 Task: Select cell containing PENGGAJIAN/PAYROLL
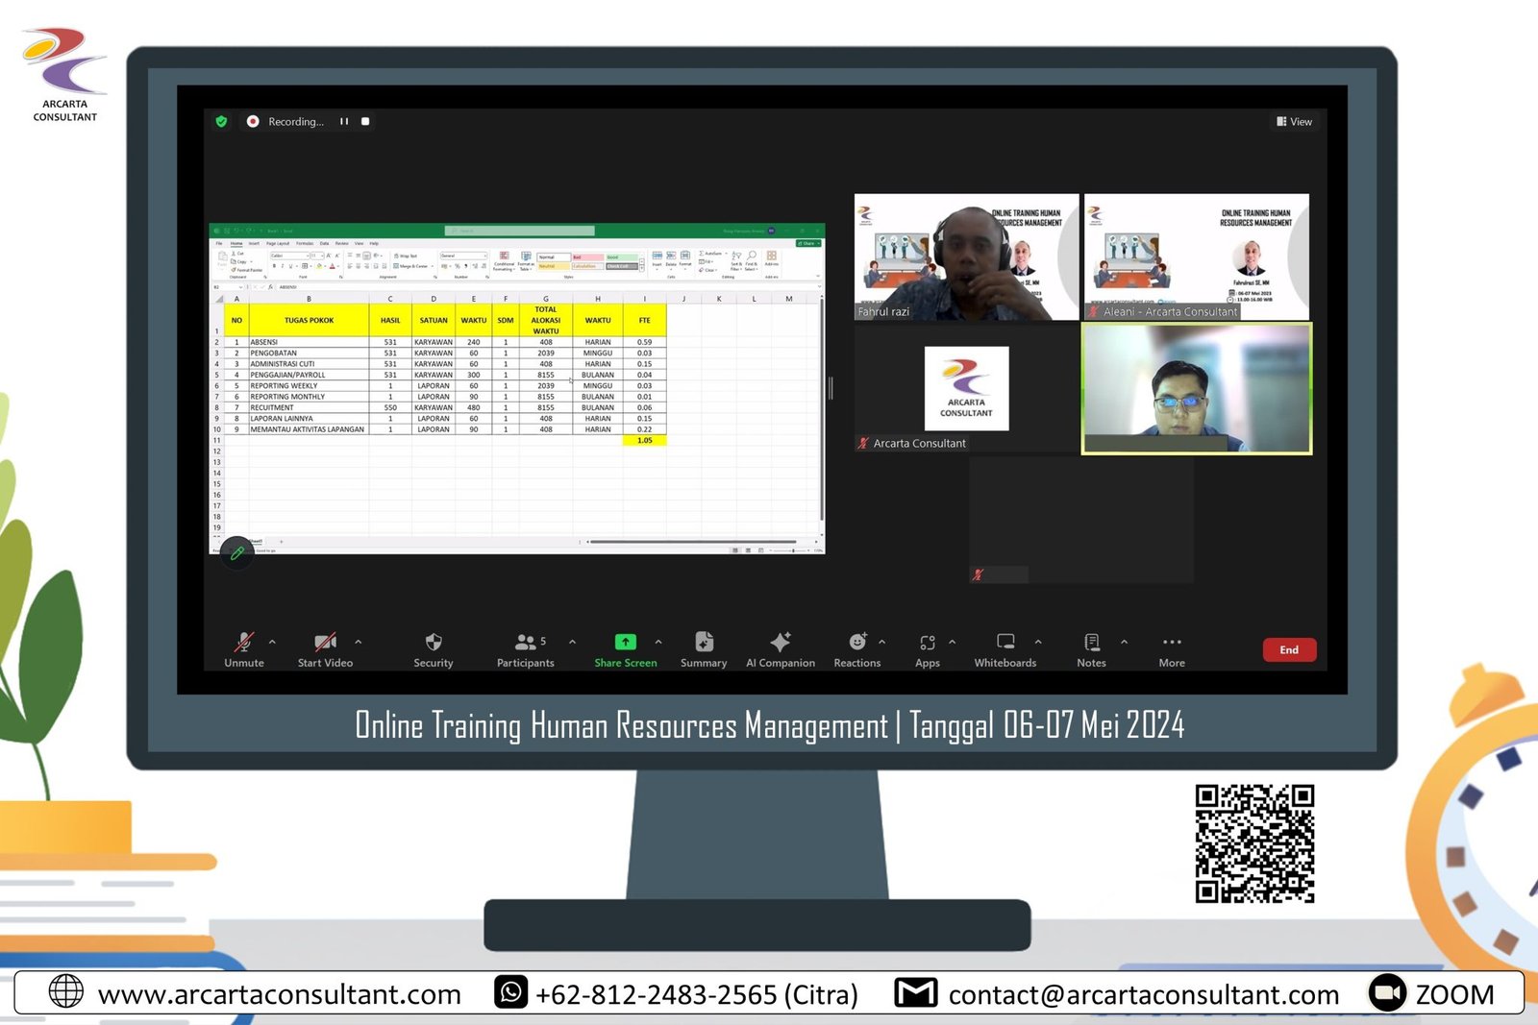click(x=309, y=375)
